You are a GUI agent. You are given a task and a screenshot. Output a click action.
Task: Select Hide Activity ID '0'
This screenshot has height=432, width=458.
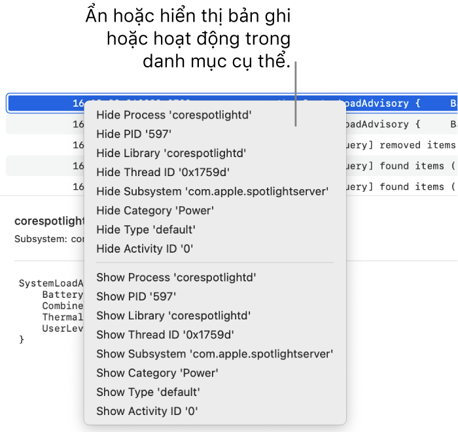(x=145, y=249)
